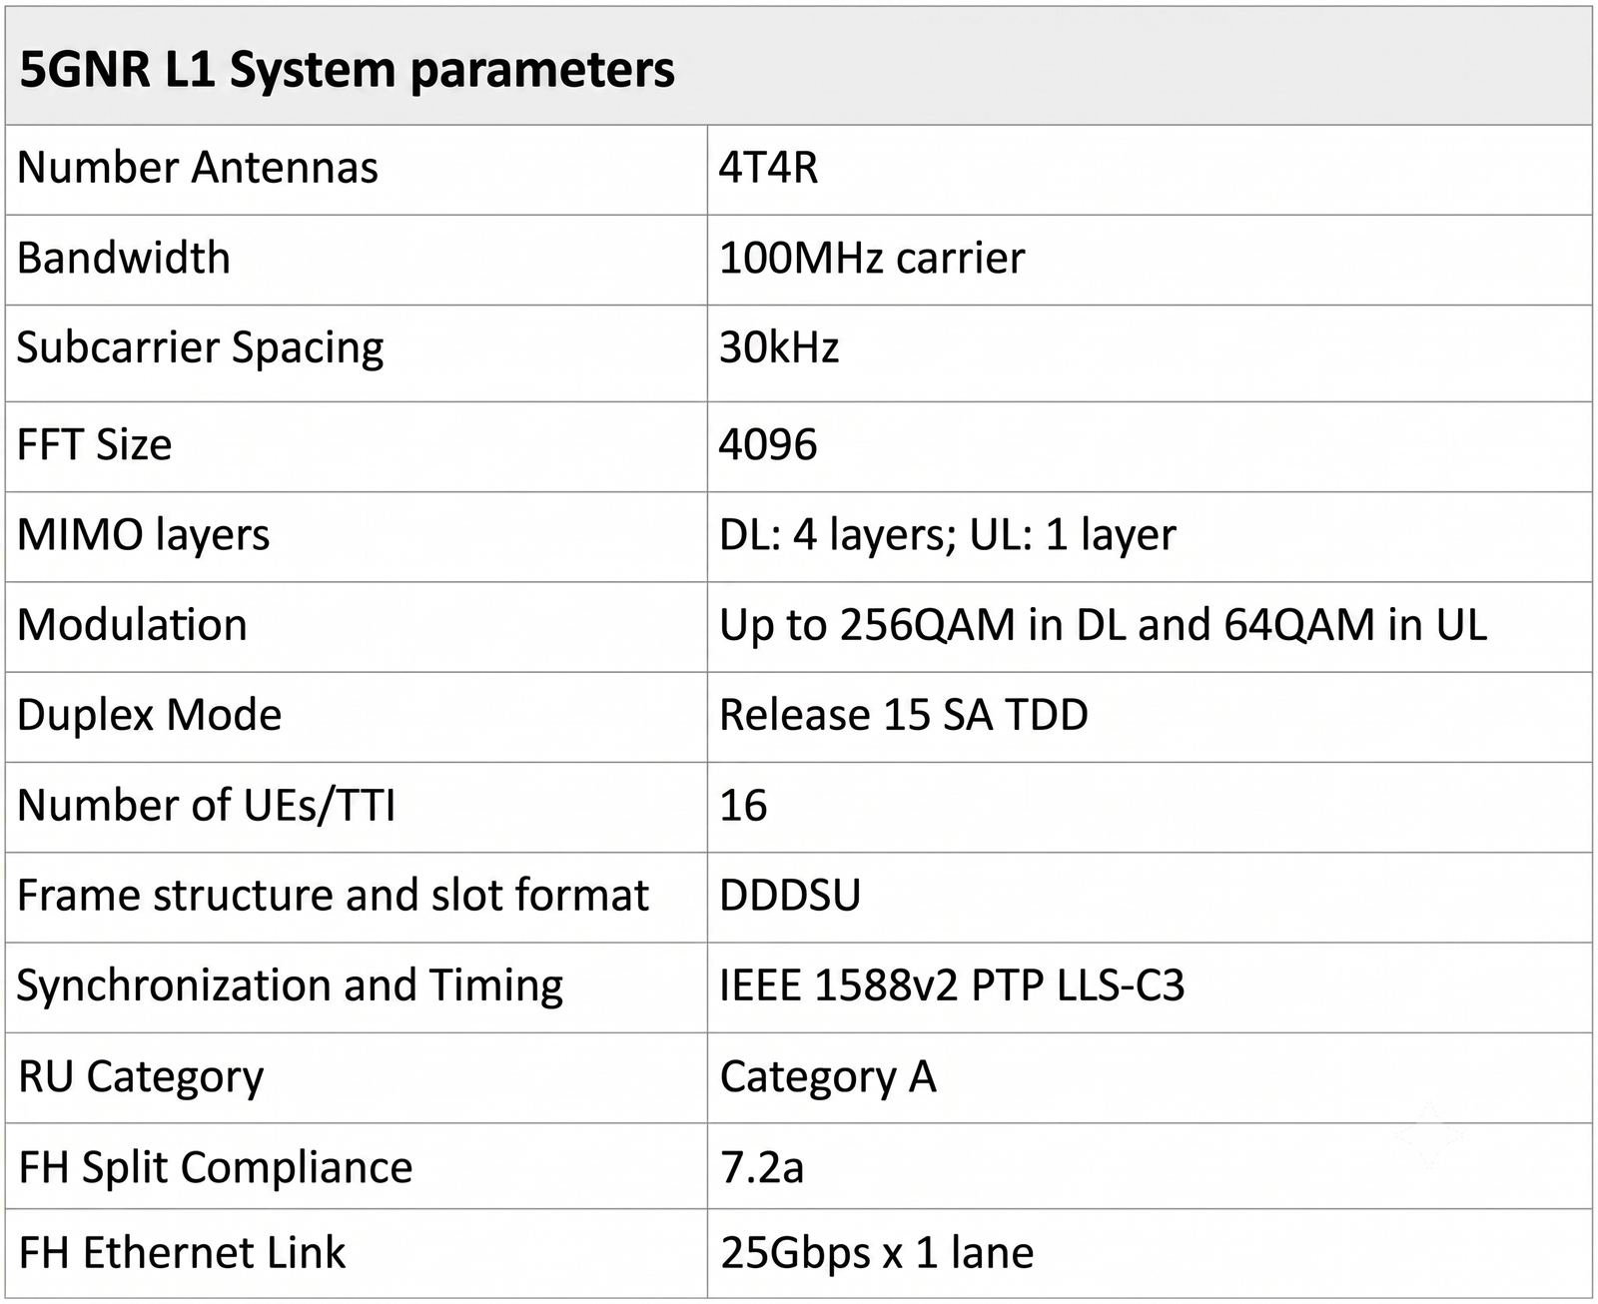This screenshot has height=1304, width=1598.
Task: Click the 'Subcarrier Spacing' label
Action: 200,349
